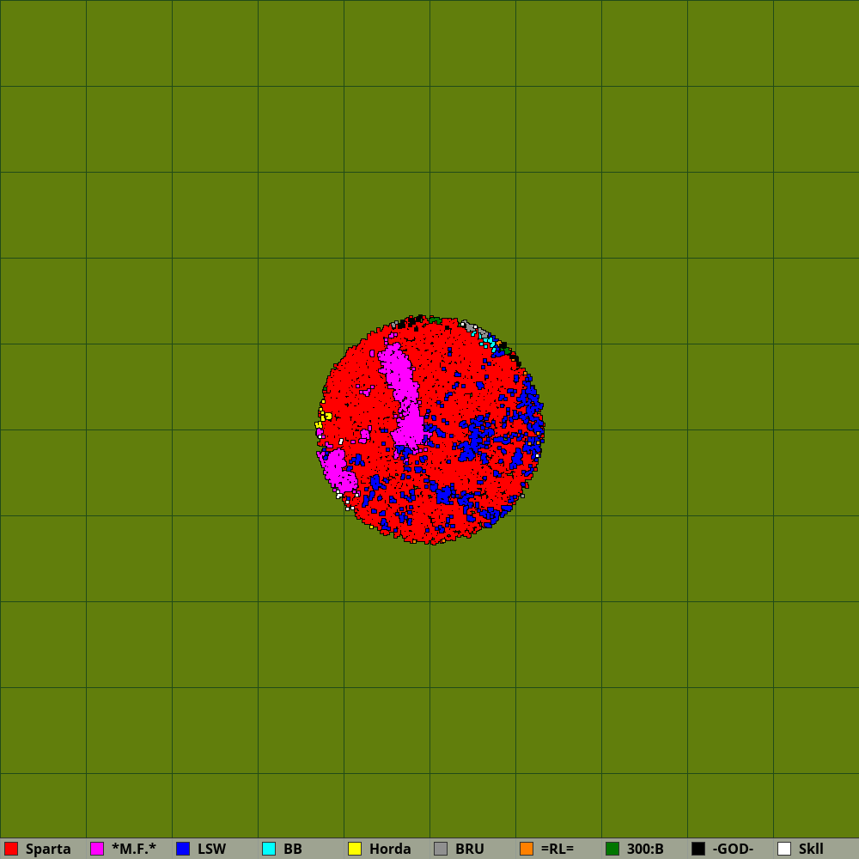Select the LSW label in legend
859x859 pixels.
tap(212, 850)
